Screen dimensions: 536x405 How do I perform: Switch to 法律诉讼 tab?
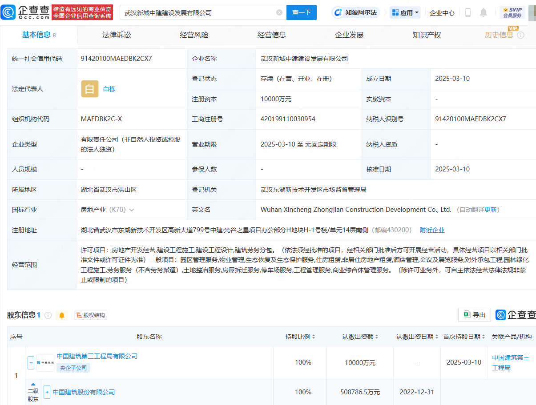click(x=117, y=35)
